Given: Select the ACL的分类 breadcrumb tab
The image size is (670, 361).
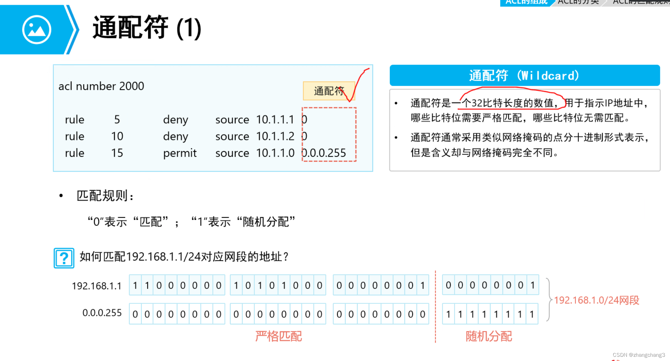Looking at the screenshot, I should (x=578, y=3).
